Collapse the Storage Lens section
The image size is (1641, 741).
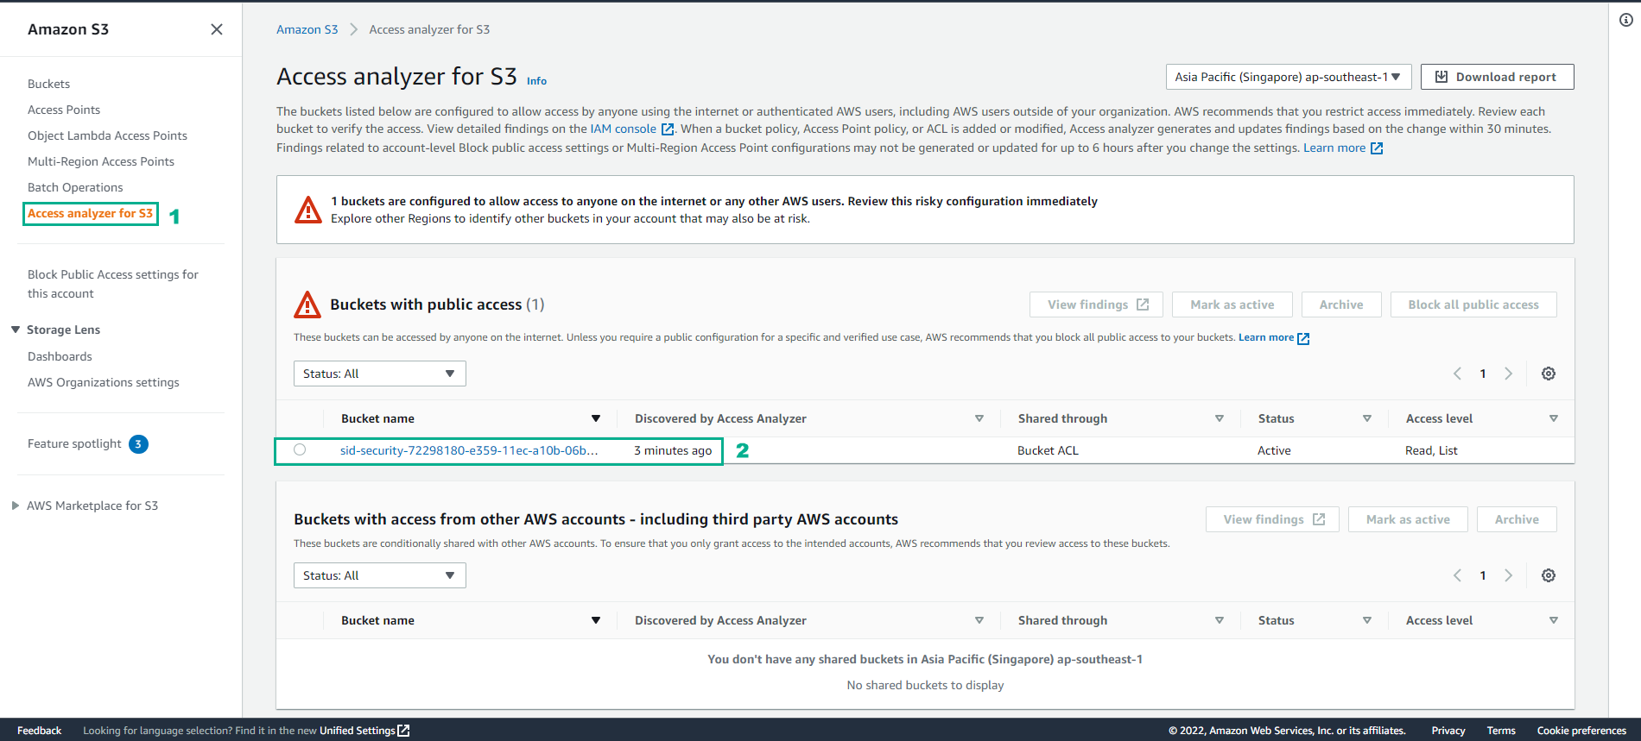16,330
